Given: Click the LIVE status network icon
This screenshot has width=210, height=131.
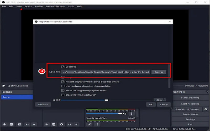Looking at the screenshot, I should pos(128,129).
